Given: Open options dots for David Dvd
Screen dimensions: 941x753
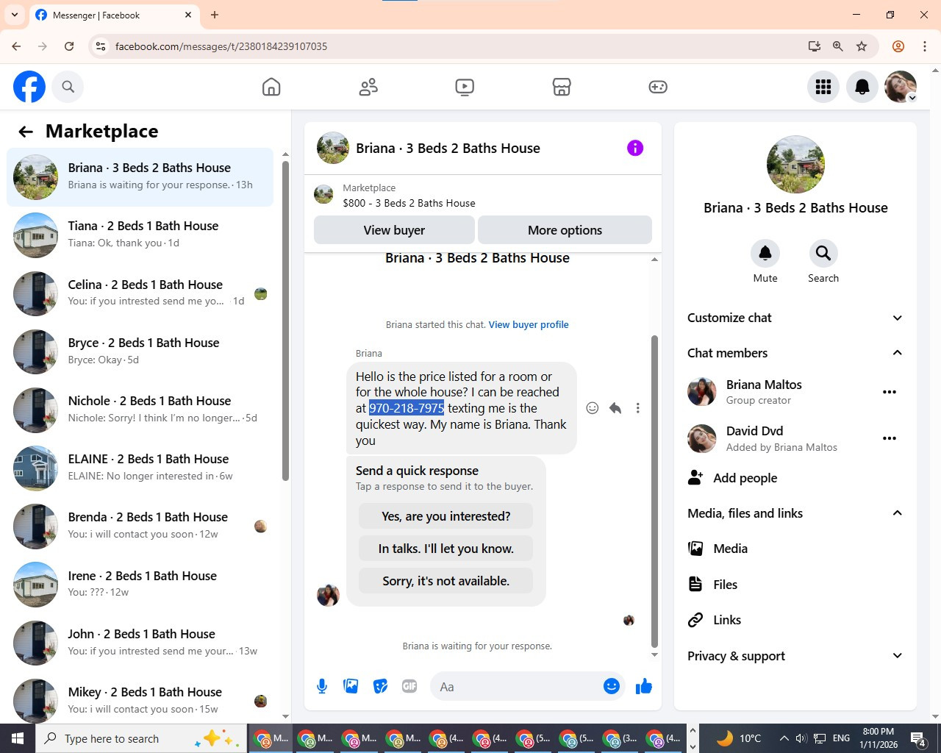Looking at the screenshot, I should tap(890, 438).
